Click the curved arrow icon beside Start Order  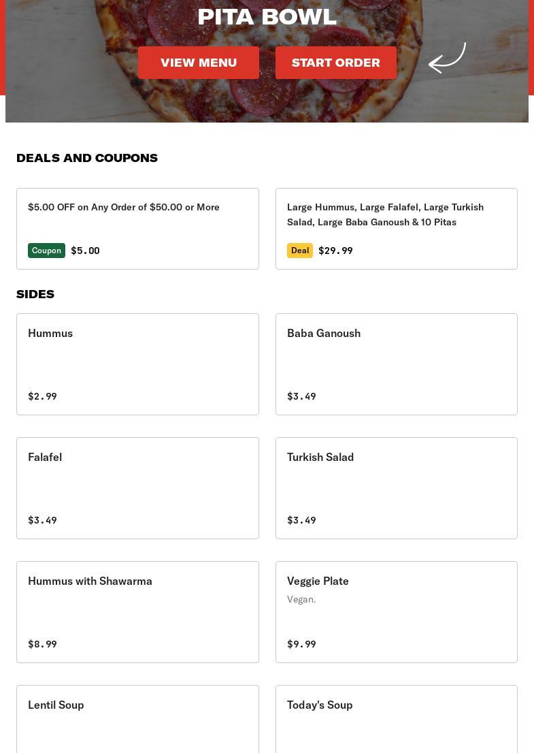(447, 58)
